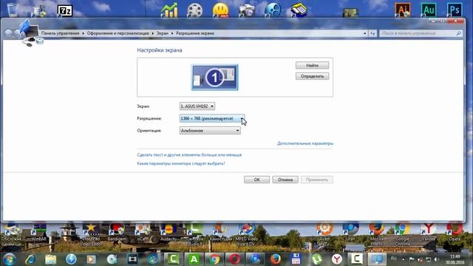Image resolution: width=473 pixels, height=266 pixels.
Task: Click the Найти button
Action: [x=312, y=66]
